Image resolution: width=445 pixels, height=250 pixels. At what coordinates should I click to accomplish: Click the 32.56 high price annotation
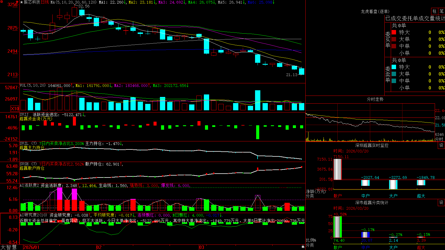(84, 6)
